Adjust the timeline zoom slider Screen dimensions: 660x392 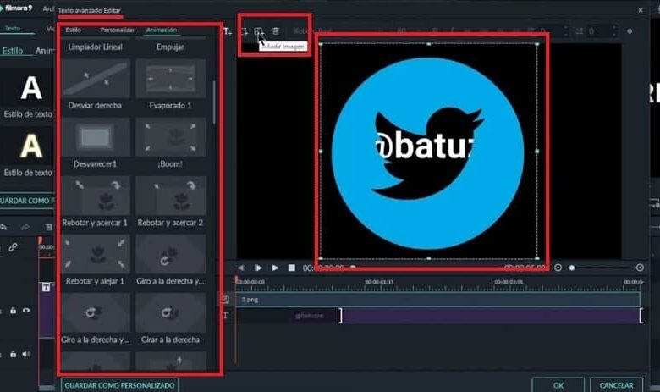pos(572,268)
